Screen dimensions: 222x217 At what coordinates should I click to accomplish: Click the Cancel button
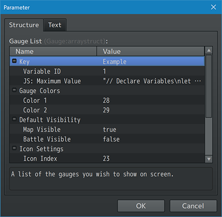pos(193,206)
